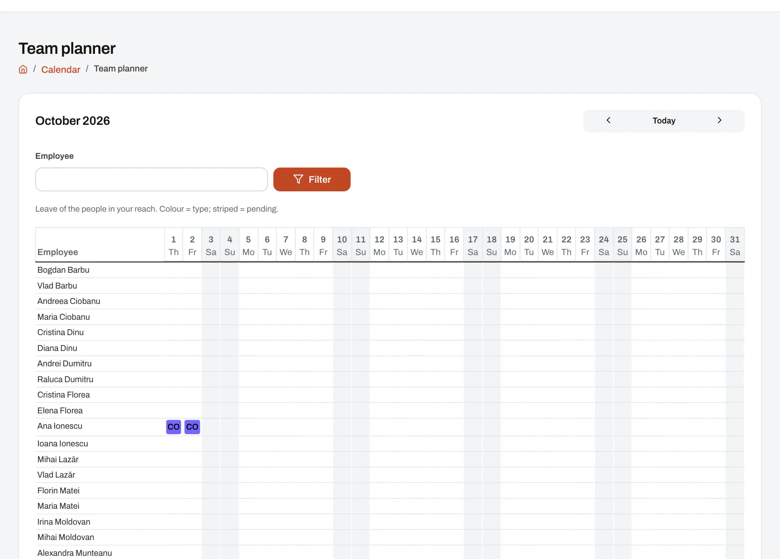Select employee Bogdan Barbu
This screenshot has height=559, width=780.
(63, 270)
